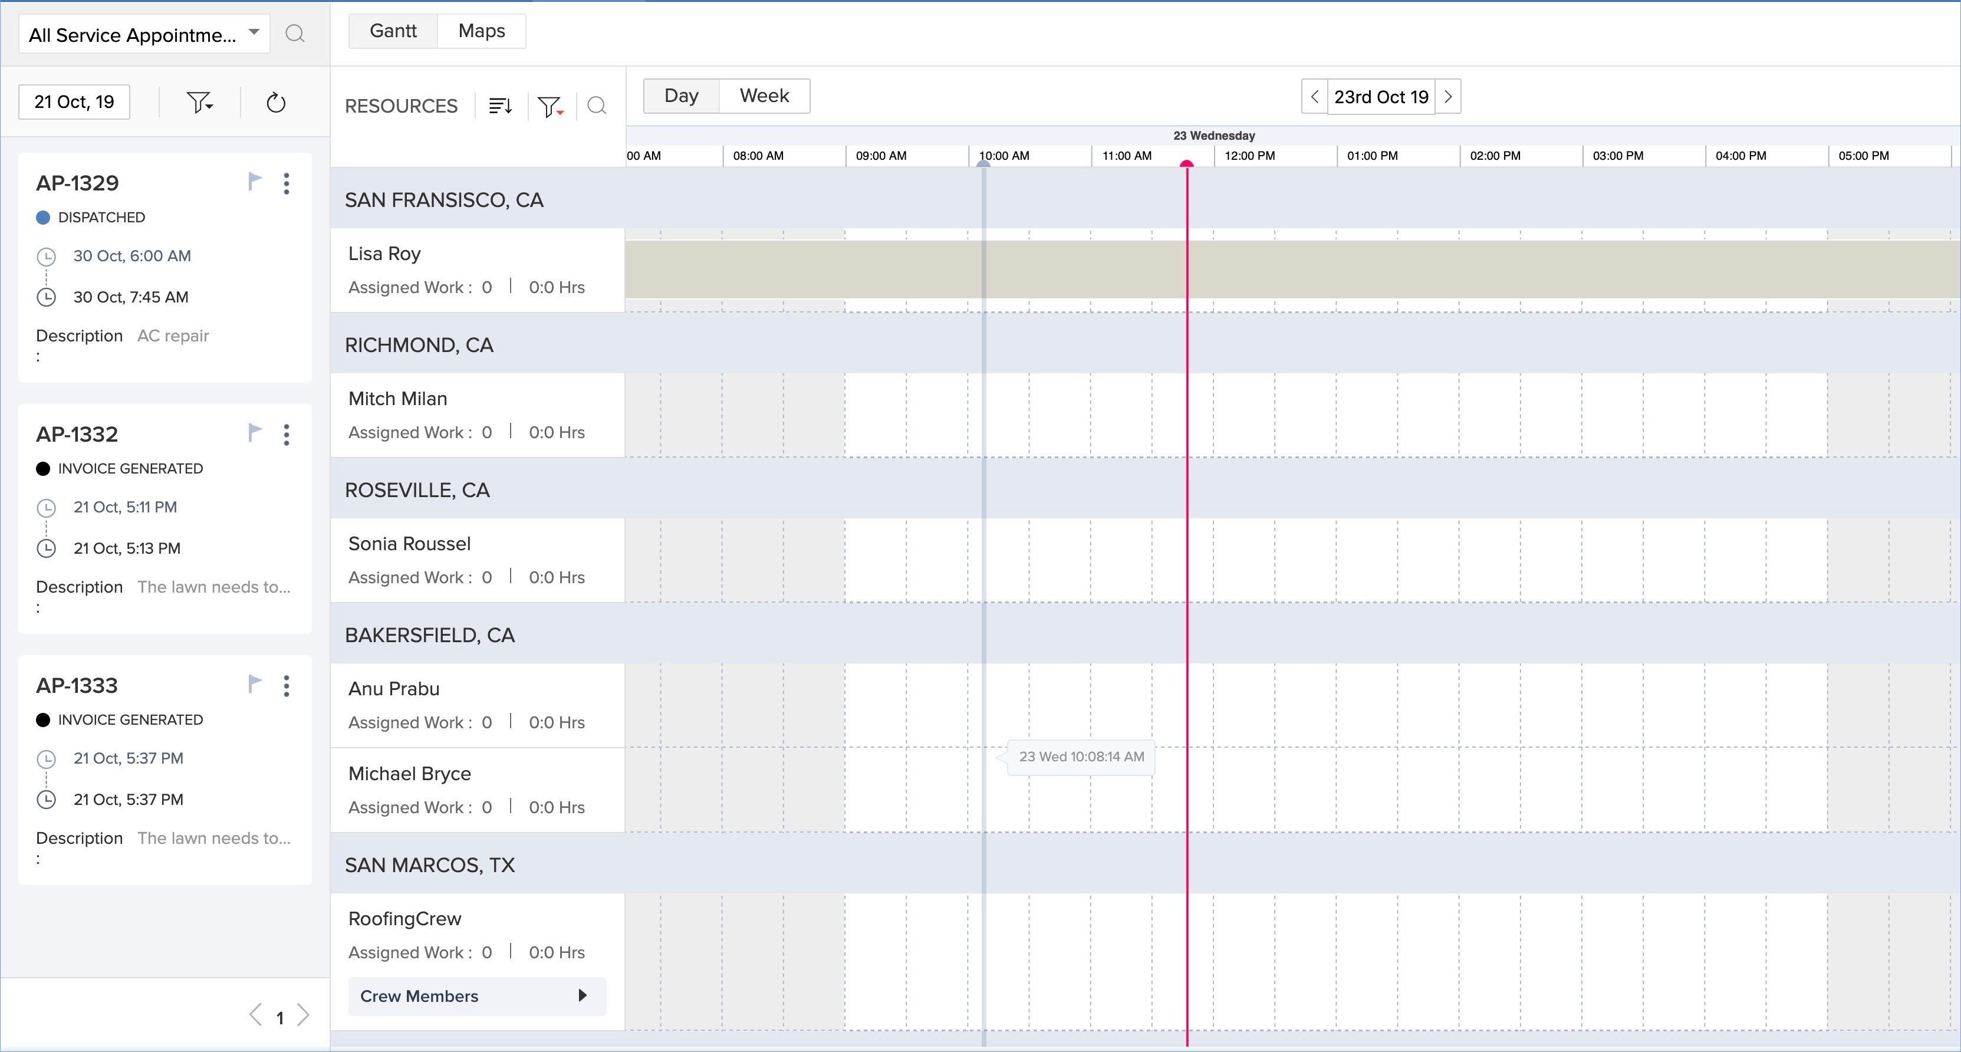Open three-dot menu for AP-1332
1961x1052 pixels.
click(x=286, y=435)
